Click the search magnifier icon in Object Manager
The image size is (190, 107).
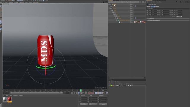(139, 2)
